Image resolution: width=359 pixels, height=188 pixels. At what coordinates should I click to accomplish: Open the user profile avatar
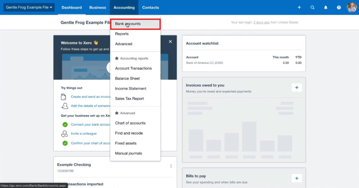point(352,7)
